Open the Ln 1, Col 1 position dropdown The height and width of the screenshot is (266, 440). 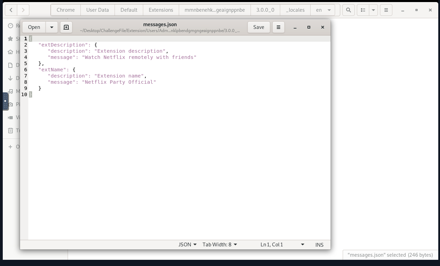282,245
